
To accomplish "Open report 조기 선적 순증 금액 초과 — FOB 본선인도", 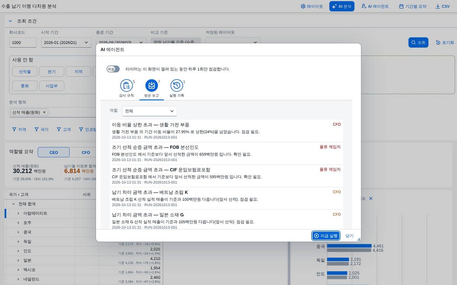I will [226, 153].
